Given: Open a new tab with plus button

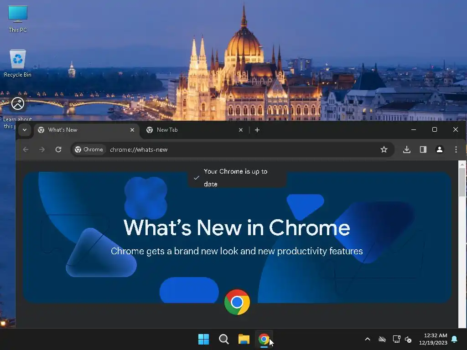Looking at the screenshot, I should pos(257,130).
